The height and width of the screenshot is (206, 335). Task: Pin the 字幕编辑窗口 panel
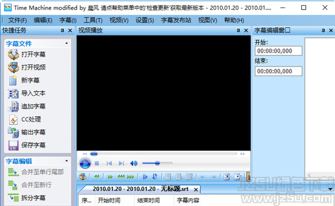click(x=324, y=30)
